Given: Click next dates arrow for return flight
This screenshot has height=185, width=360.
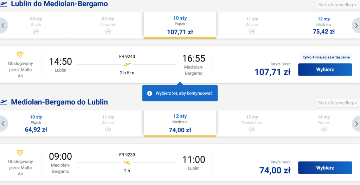Looking at the screenshot, I should (x=356, y=124).
